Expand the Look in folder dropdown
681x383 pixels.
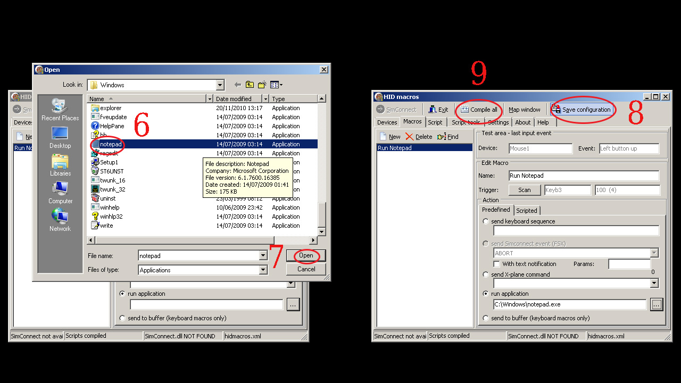pos(220,85)
